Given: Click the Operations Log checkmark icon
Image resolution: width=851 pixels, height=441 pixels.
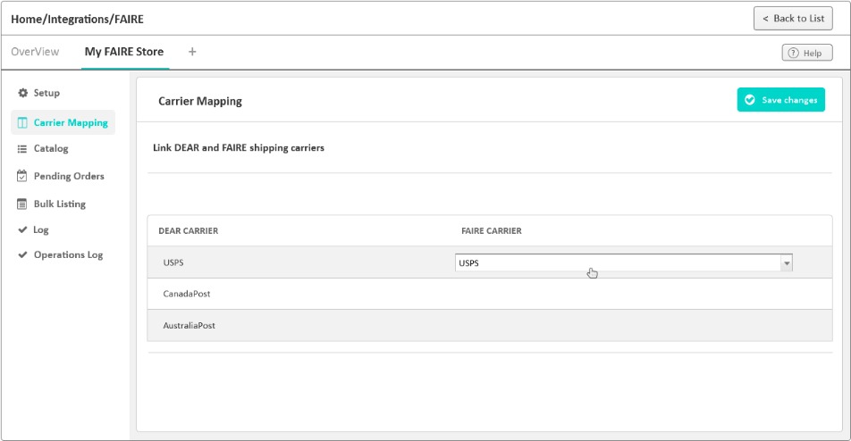Looking at the screenshot, I should (23, 255).
